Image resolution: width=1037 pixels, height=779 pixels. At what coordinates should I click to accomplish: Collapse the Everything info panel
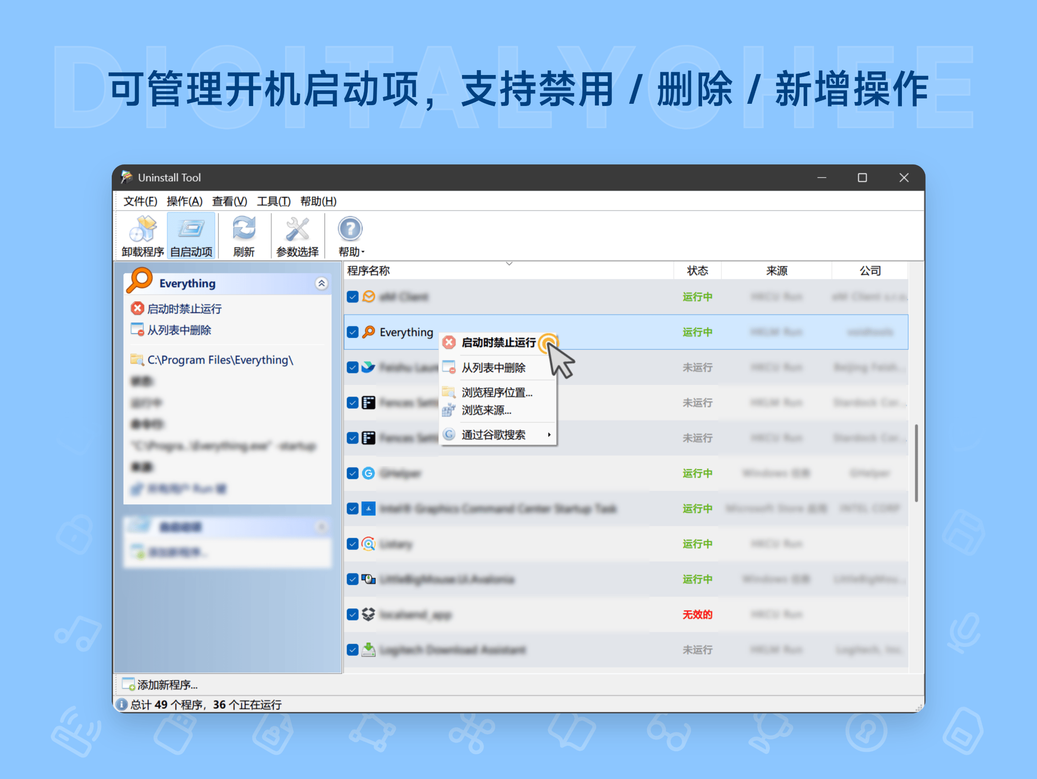click(x=321, y=283)
